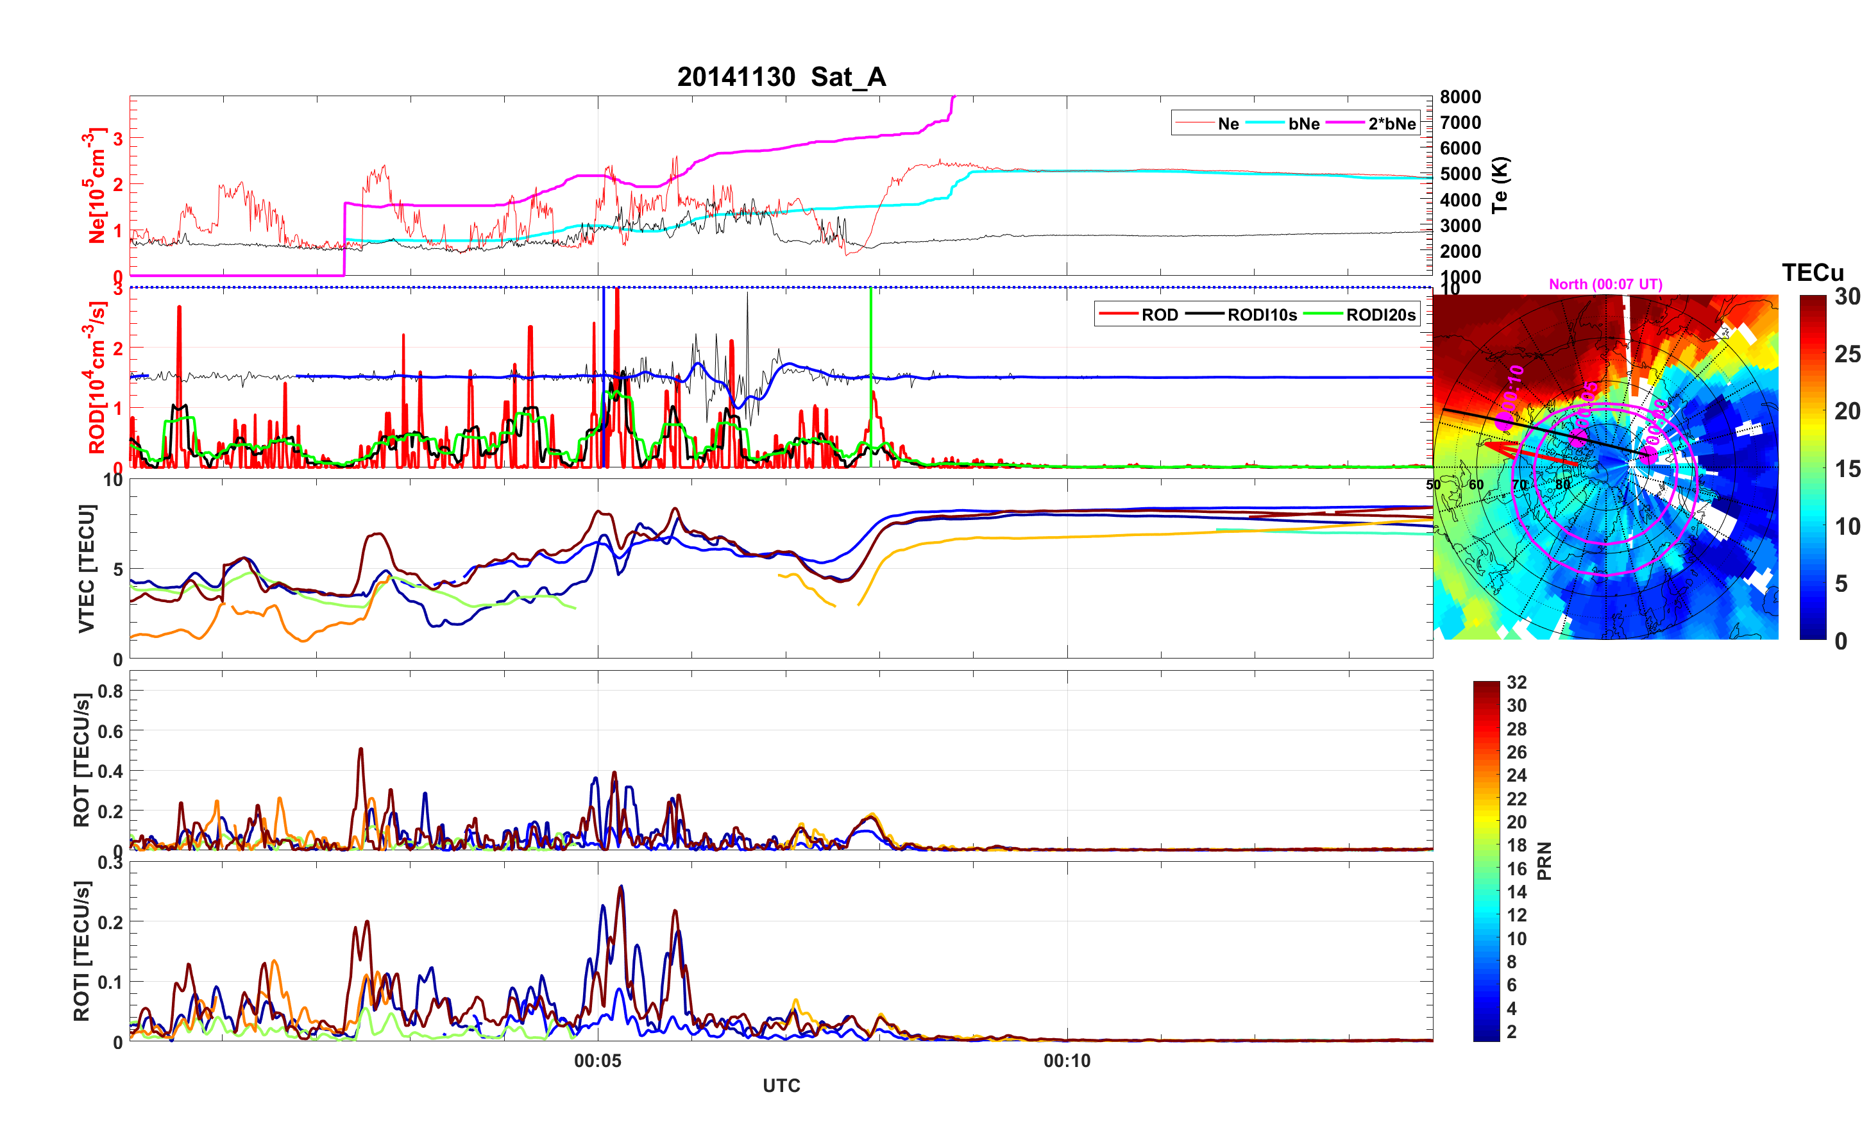Click the red arrow on polar map

tap(1527, 453)
